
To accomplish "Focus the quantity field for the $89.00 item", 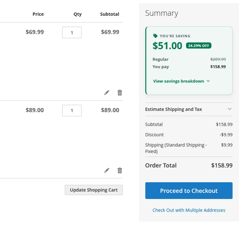I will (x=72, y=111).
